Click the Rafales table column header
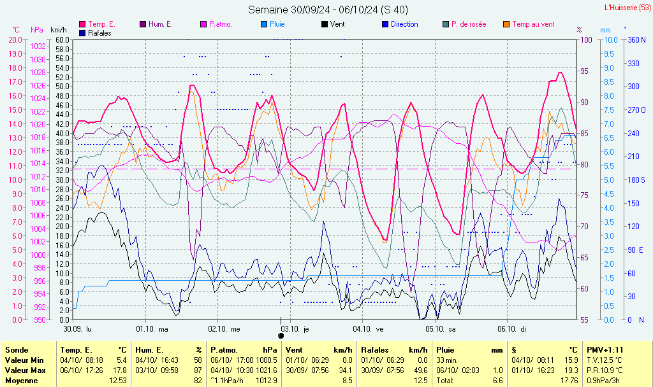The height and width of the screenshot is (387, 653). pos(375,350)
